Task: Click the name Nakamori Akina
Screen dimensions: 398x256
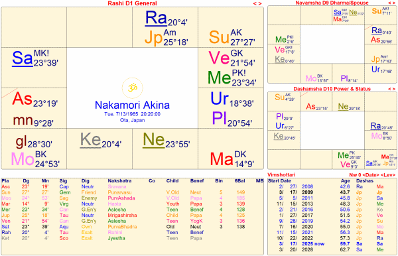Action: point(132,105)
